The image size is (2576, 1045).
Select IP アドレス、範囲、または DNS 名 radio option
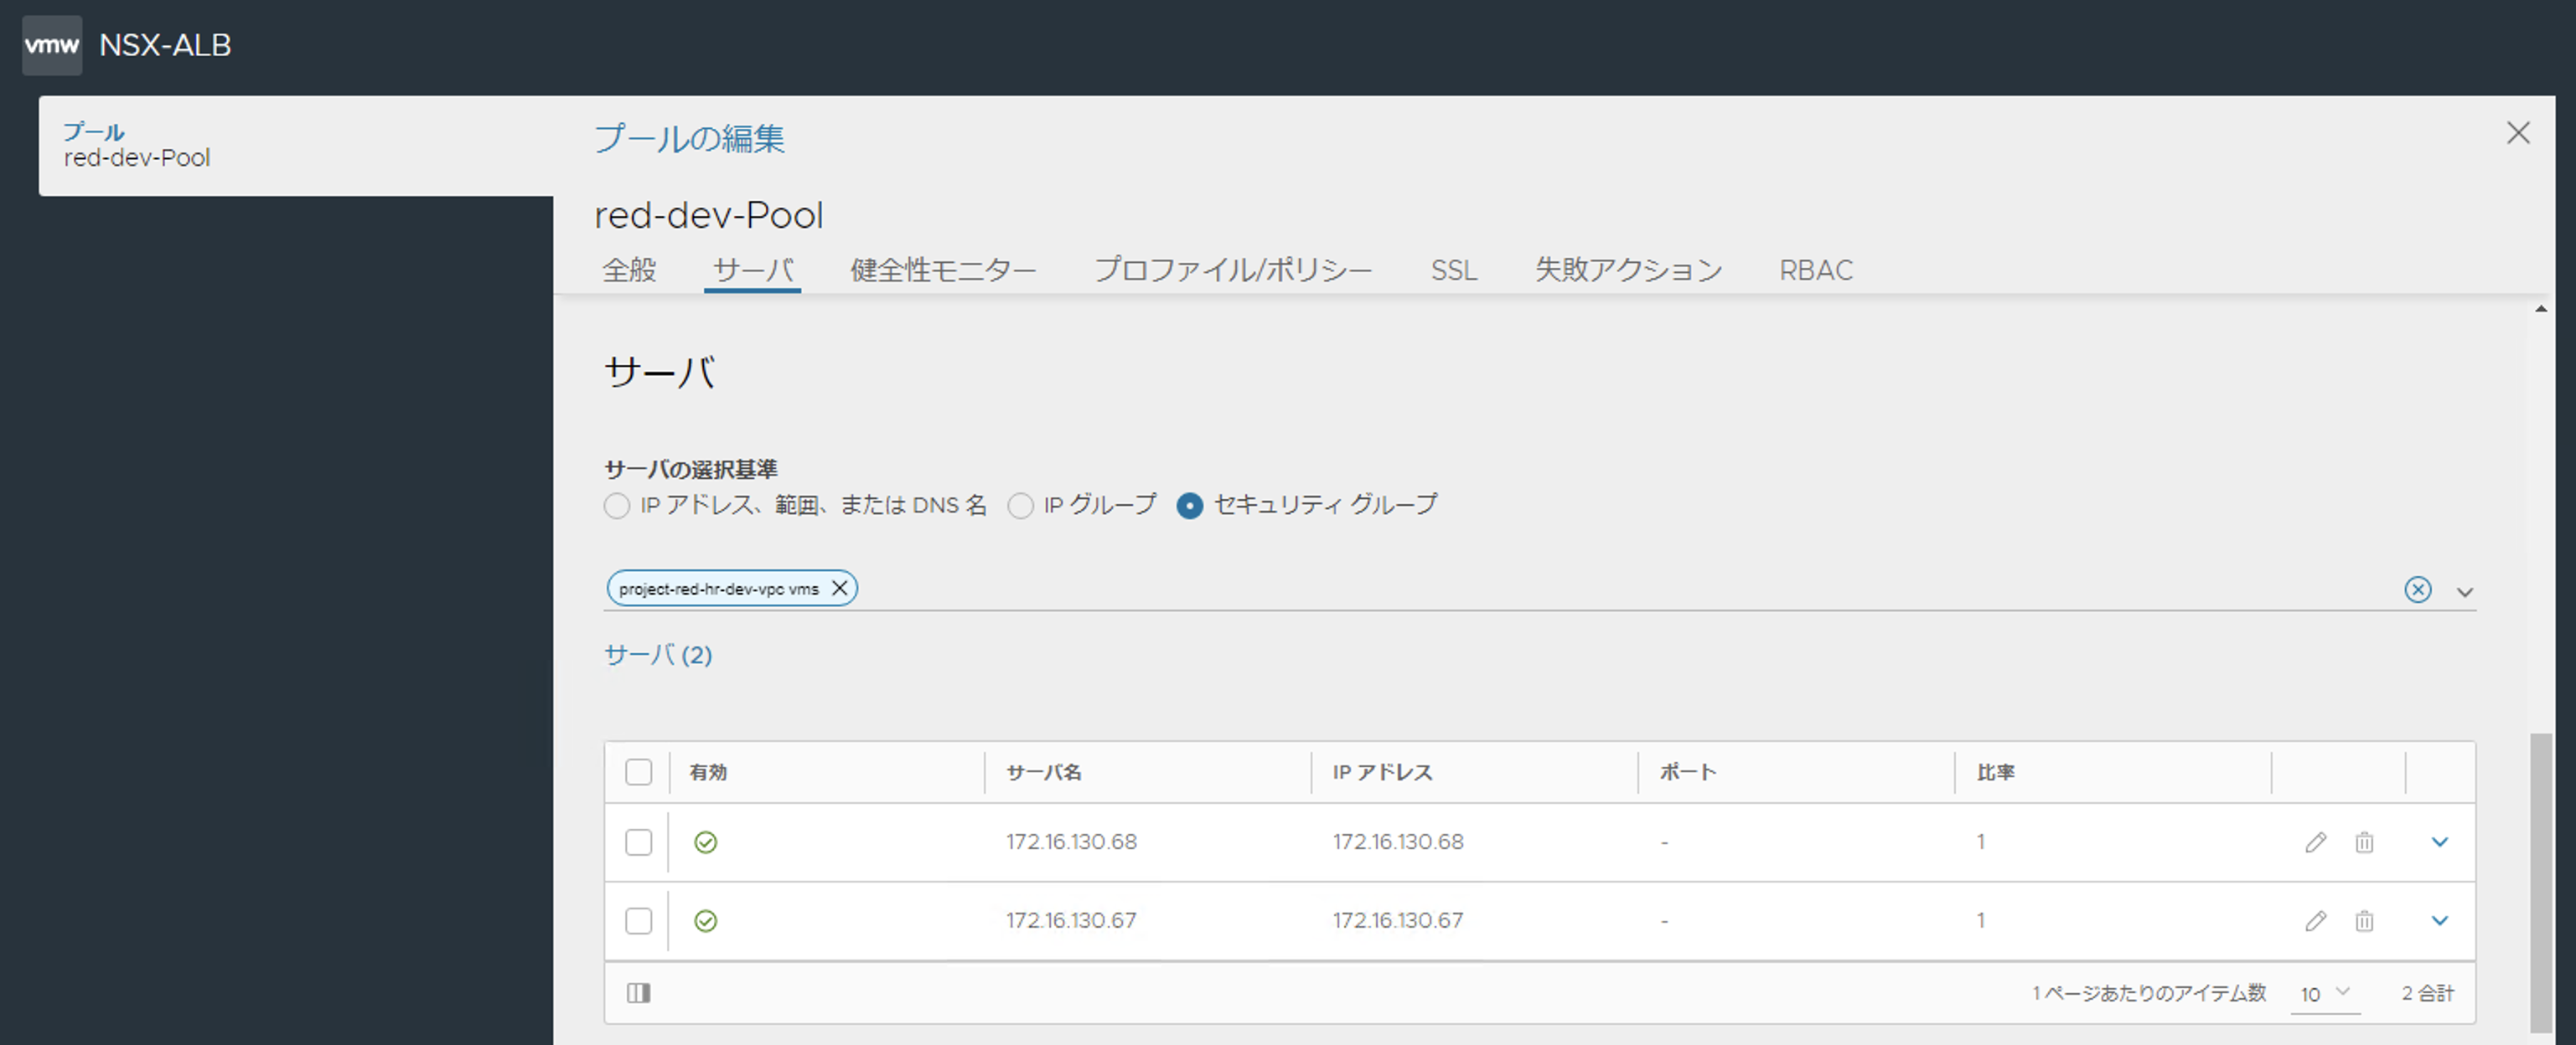[x=617, y=507]
